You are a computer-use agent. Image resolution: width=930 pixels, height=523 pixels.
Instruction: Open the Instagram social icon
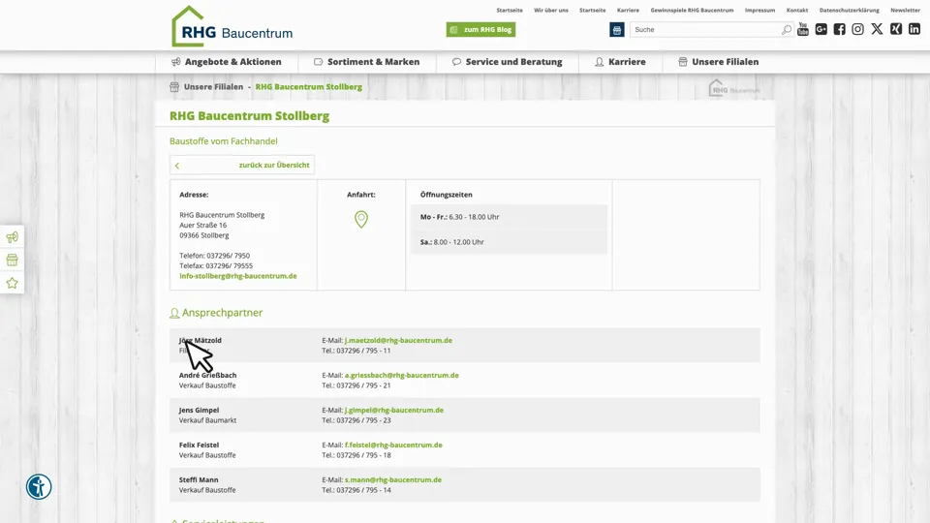click(x=857, y=29)
